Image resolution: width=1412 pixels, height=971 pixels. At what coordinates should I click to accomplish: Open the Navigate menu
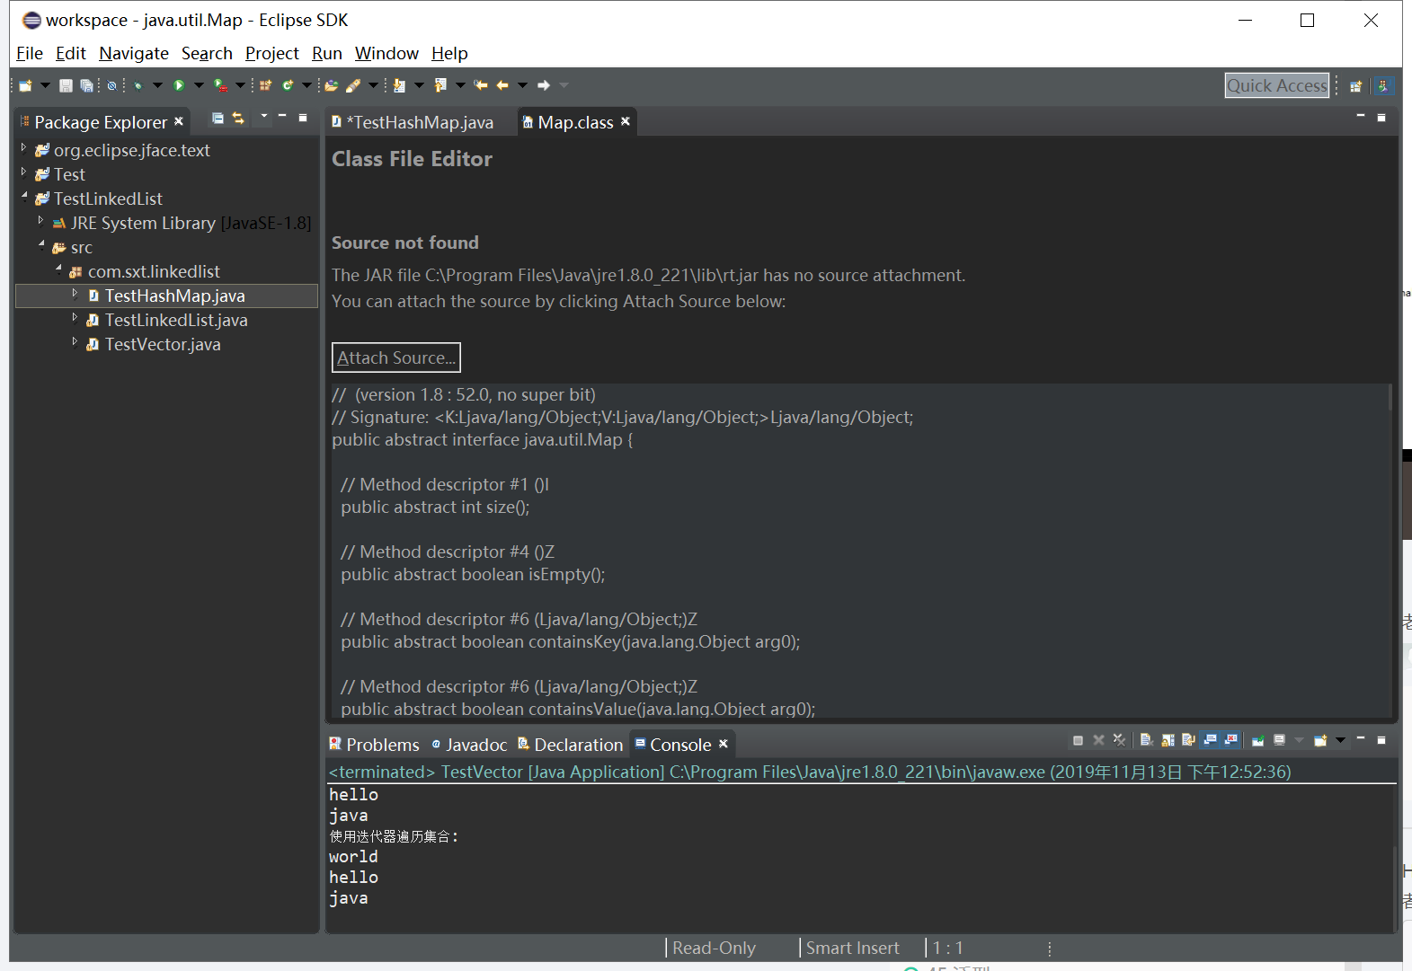coord(134,53)
